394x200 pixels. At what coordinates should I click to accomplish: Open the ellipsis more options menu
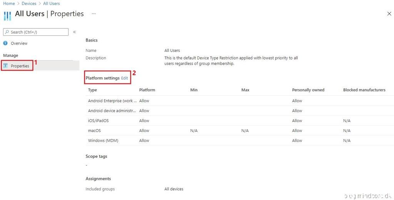(93, 13)
